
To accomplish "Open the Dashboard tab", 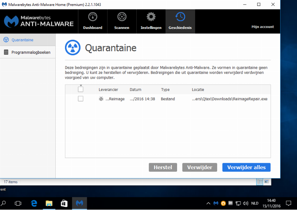I will point(92,22).
